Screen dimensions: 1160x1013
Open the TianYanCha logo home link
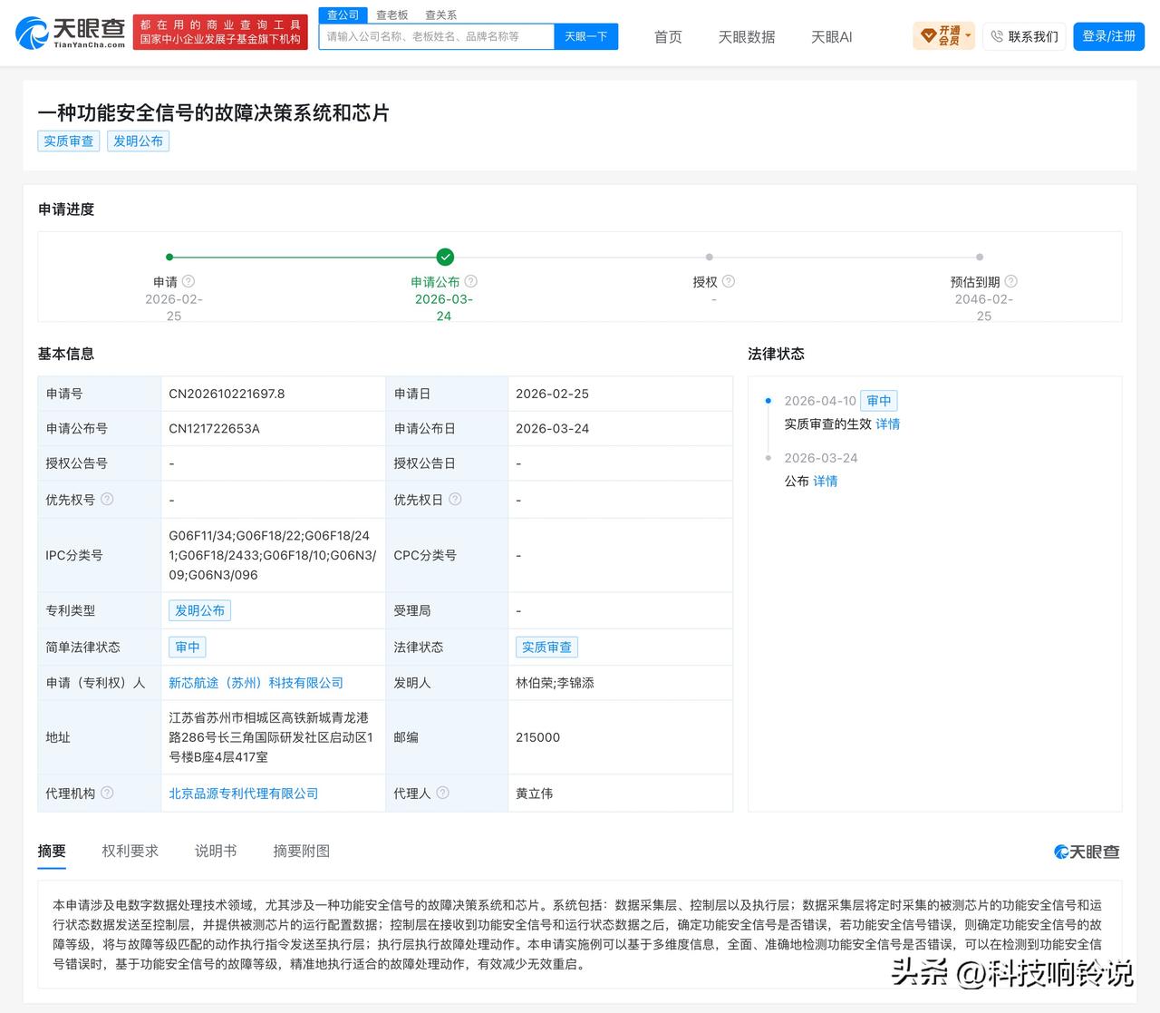[x=71, y=33]
